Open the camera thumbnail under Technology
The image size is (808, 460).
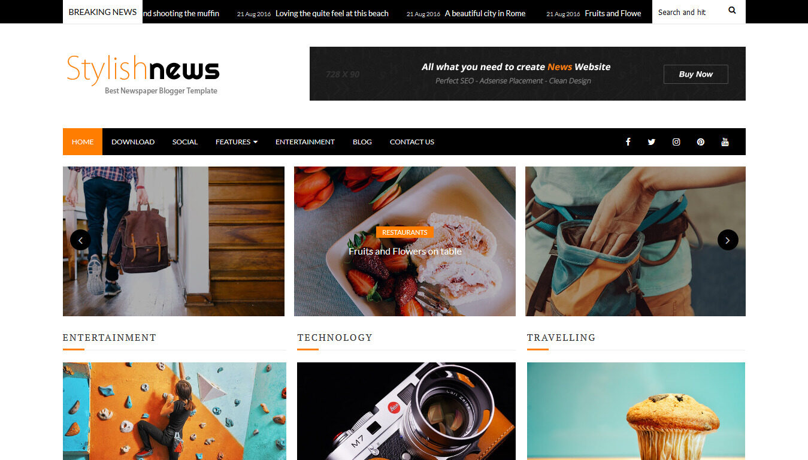tap(406, 411)
